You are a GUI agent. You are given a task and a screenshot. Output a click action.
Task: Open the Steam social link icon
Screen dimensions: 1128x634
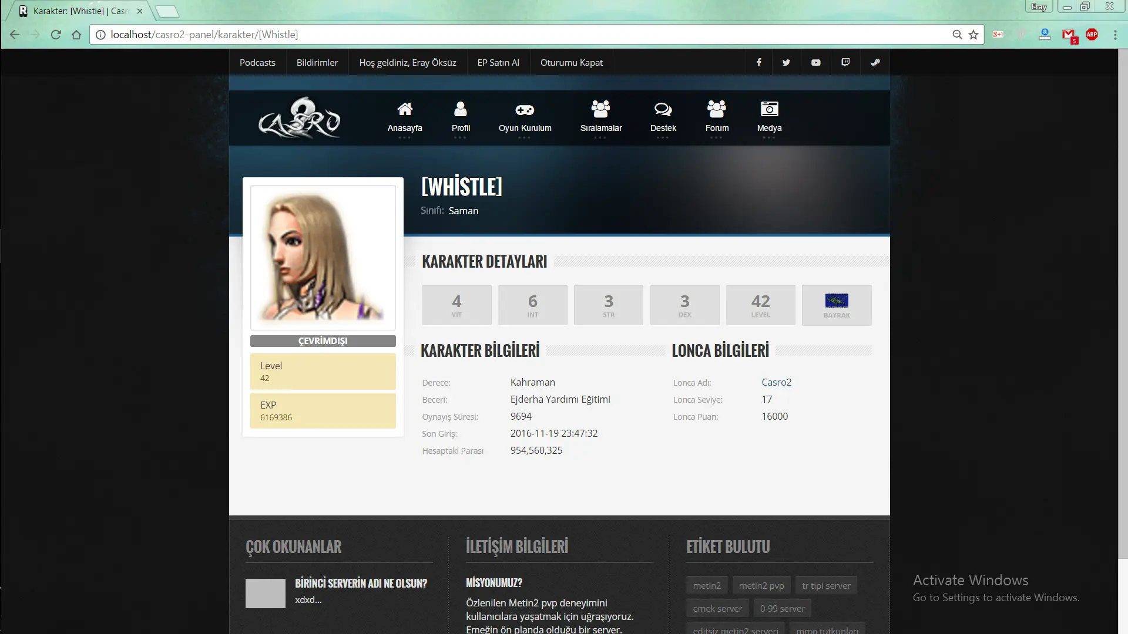[x=875, y=62]
